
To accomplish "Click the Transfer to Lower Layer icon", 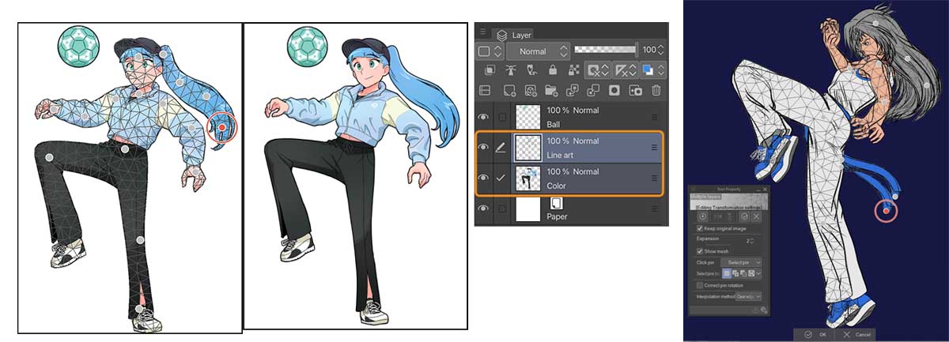I will (x=573, y=90).
